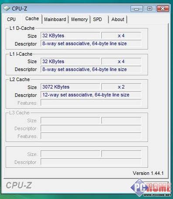Open the Memory tab
Image resolution: width=173 pixels, height=199 pixels.
80,19
